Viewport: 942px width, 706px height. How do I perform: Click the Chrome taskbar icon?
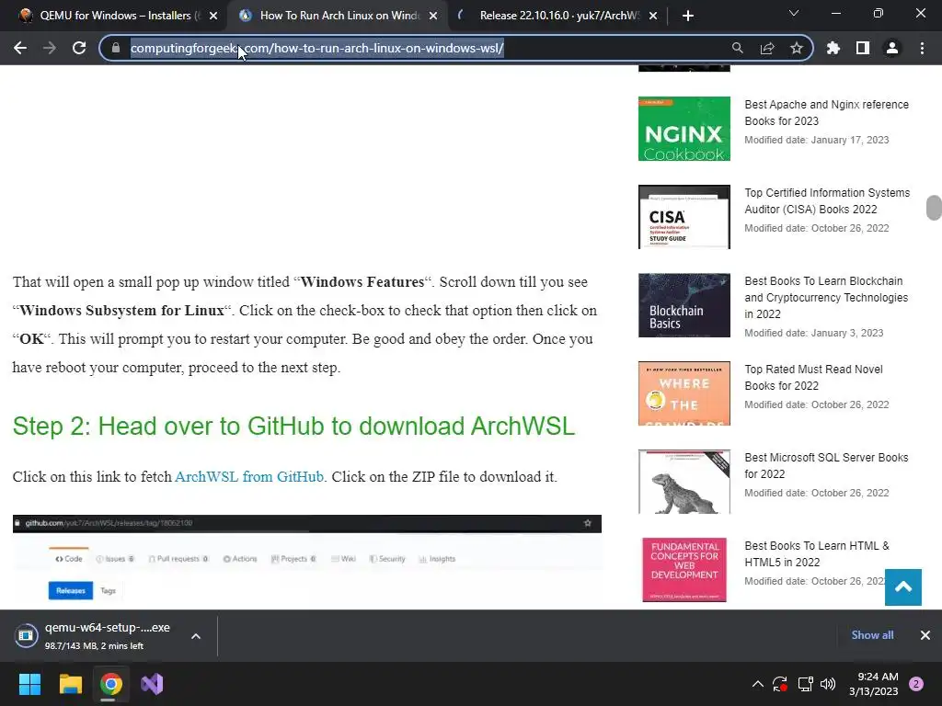(x=111, y=684)
